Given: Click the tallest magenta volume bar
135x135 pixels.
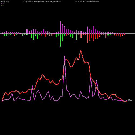Looking at the screenshot, I should [x=60, y=28].
